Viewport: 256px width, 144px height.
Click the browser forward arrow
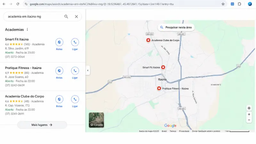pyautogui.click(x=11, y=4)
